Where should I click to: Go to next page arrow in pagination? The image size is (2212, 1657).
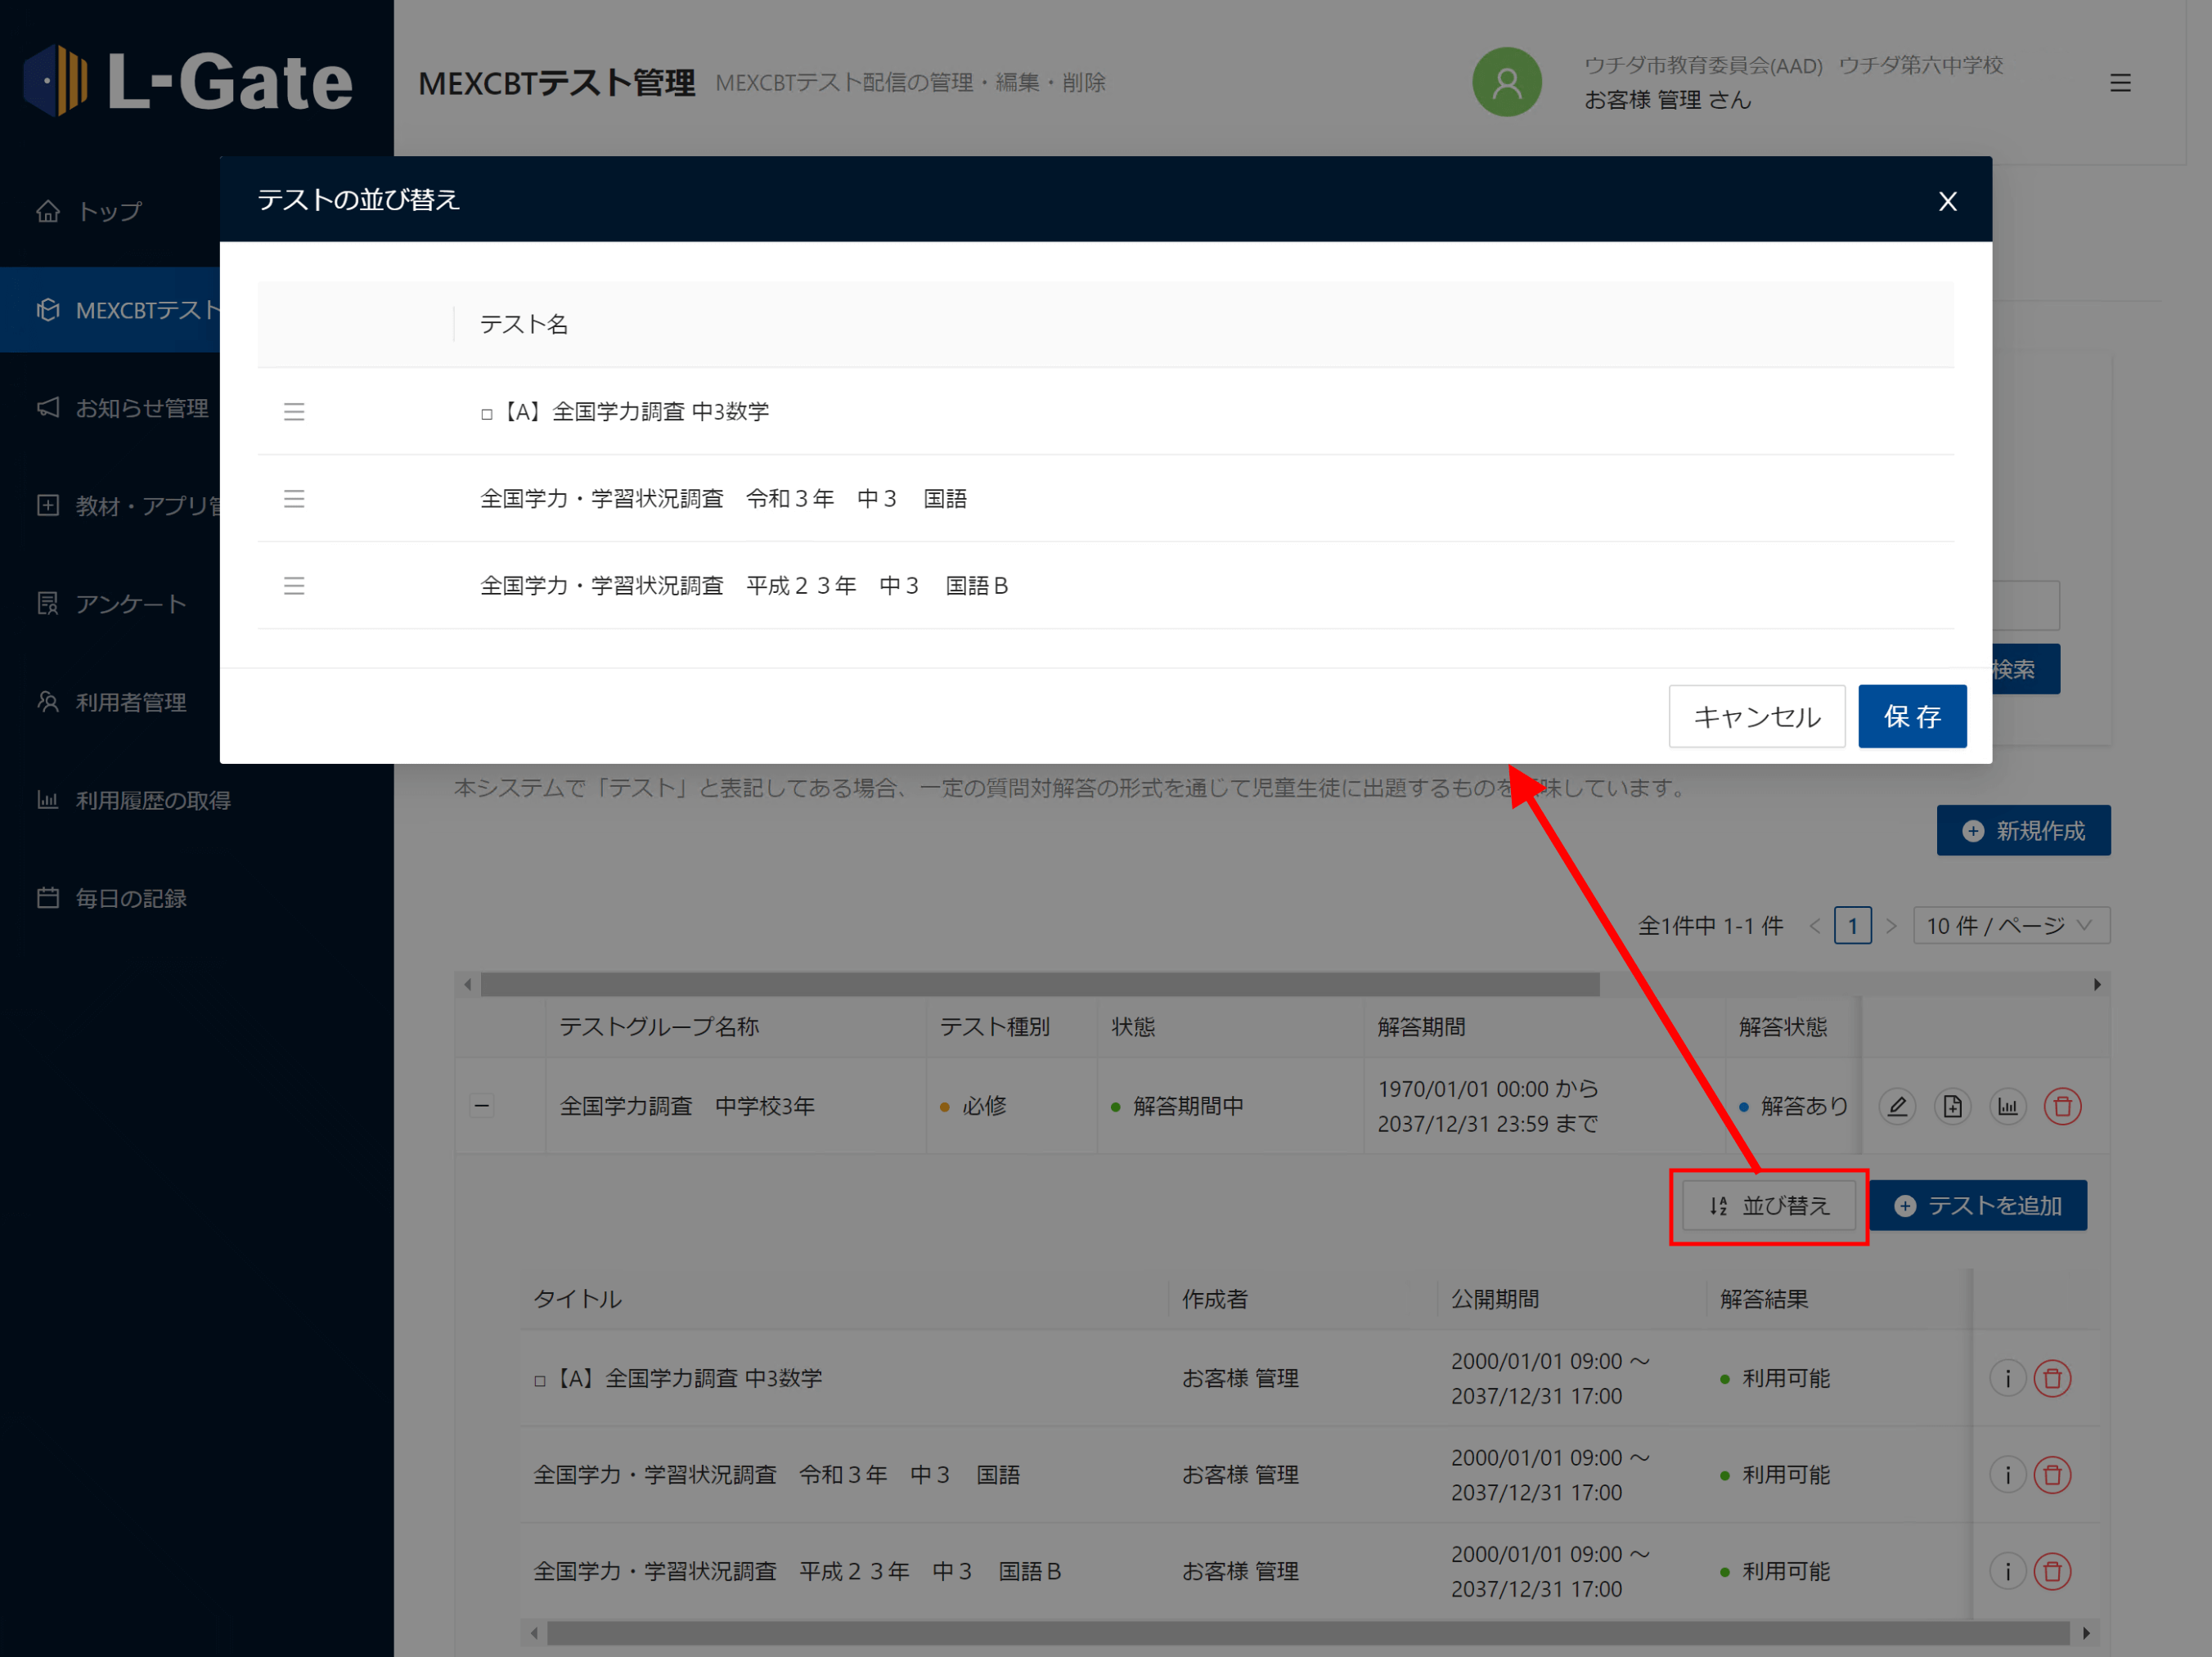[x=1891, y=926]
